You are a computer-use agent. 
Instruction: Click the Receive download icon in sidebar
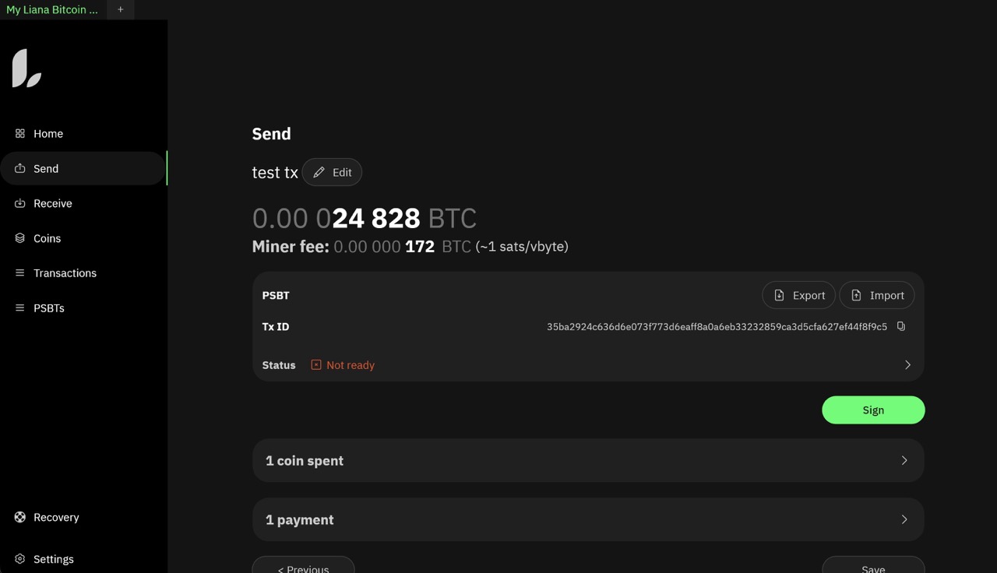coord(20,203)
